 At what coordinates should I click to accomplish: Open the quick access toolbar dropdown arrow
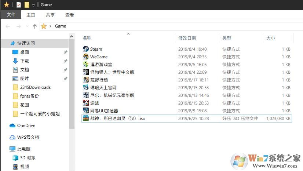pyautogui.click(x=33, y=5)
